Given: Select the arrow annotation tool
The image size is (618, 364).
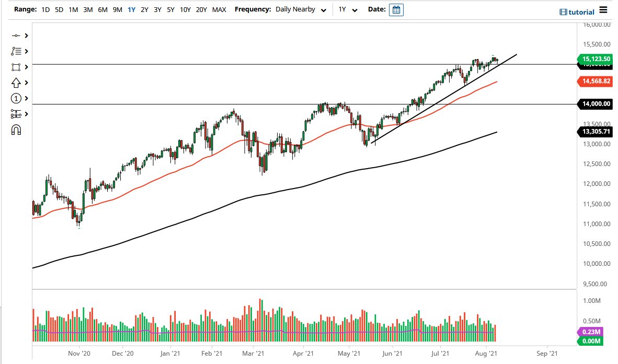Looking at the screenshot, I should 16,83.
